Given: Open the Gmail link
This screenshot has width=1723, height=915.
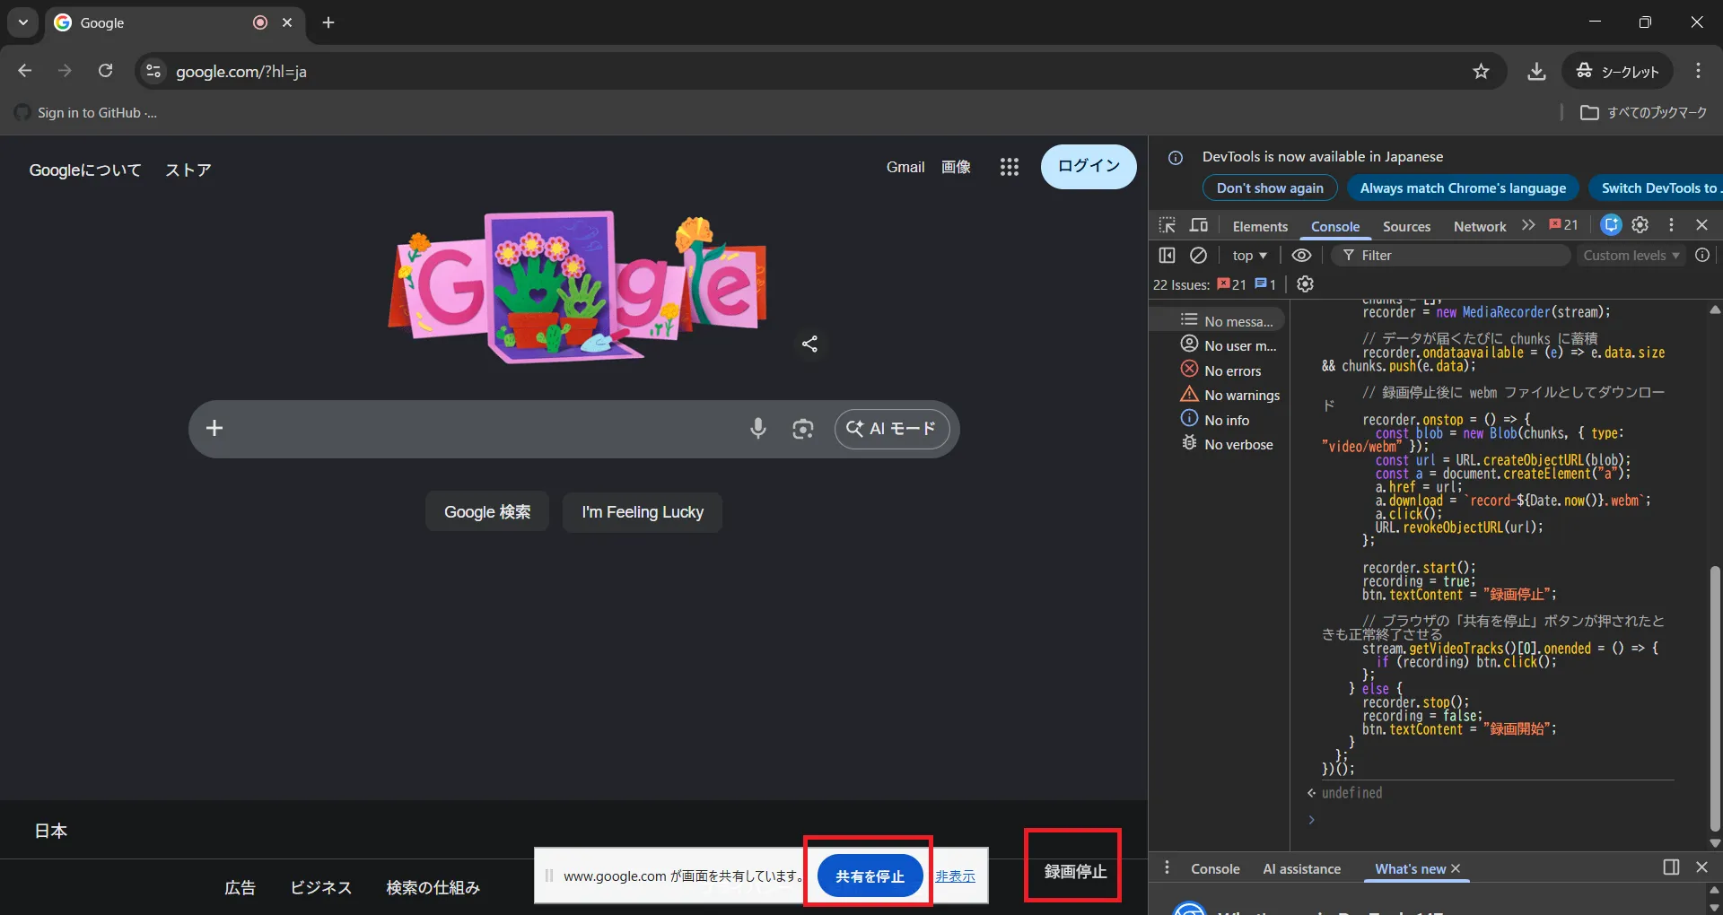Looking at the screenshot, I should (x=905, y=167).
